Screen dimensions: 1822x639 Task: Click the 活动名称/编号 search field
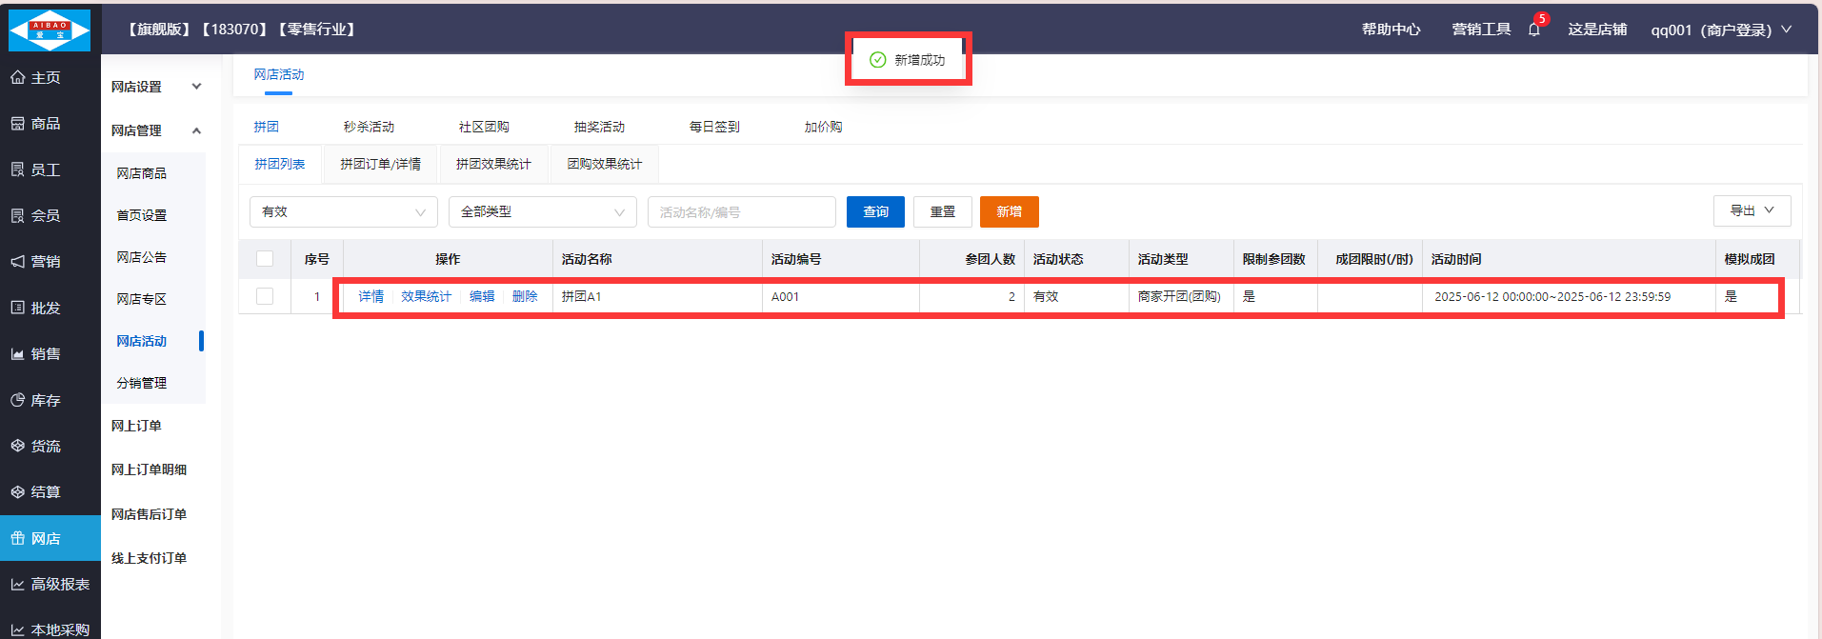pos(741,211)
